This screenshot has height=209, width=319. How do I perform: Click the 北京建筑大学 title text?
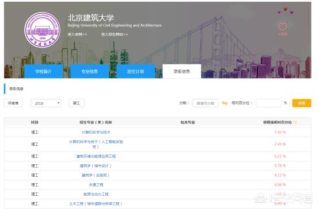click(91, 18)
